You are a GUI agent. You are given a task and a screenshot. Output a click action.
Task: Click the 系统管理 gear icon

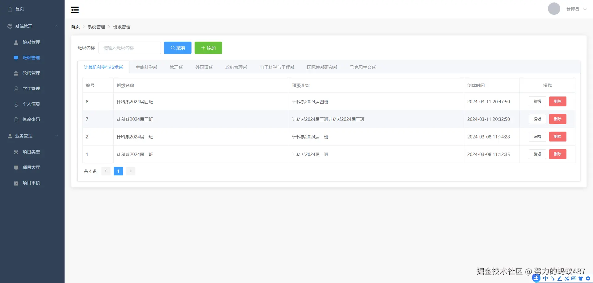10,27
